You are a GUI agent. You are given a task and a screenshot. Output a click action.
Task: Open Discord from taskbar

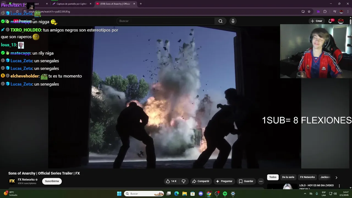(201, 194)
